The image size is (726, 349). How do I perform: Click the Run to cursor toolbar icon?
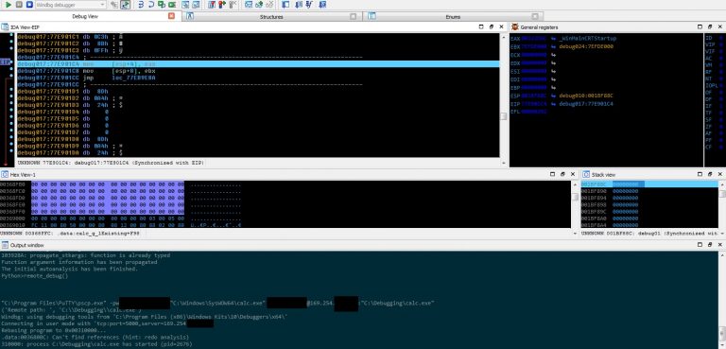(172, 5)
